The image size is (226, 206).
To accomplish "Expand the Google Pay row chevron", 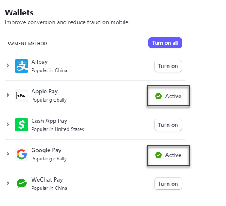I will pyautogui.click(x=8, y=154).
